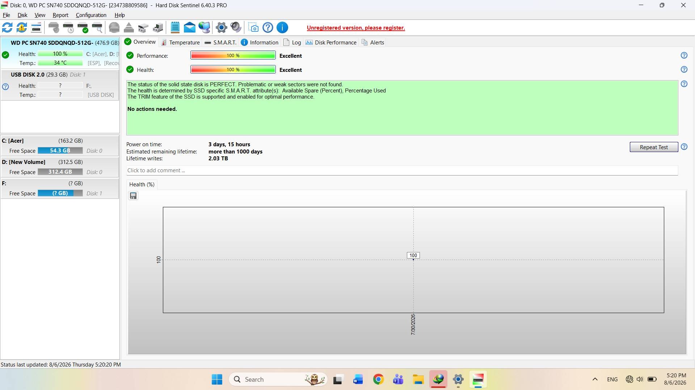695x390 pixels.
Task: Select the WD PC SN740 disk entry
Action: click(60, 53)
